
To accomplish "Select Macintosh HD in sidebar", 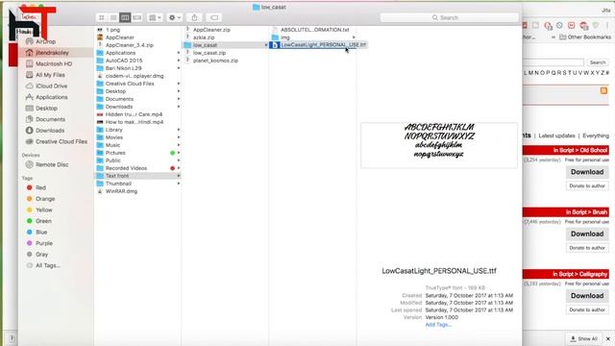I will pyautogui.click(x=54, y=63).
